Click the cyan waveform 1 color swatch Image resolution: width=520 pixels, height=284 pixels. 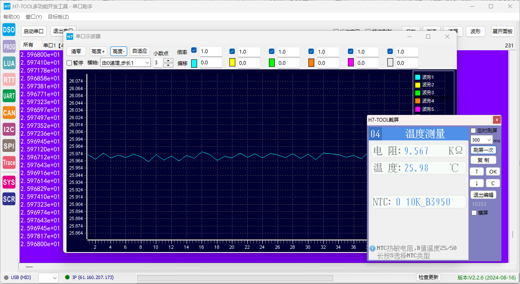(x=194, y=63)
